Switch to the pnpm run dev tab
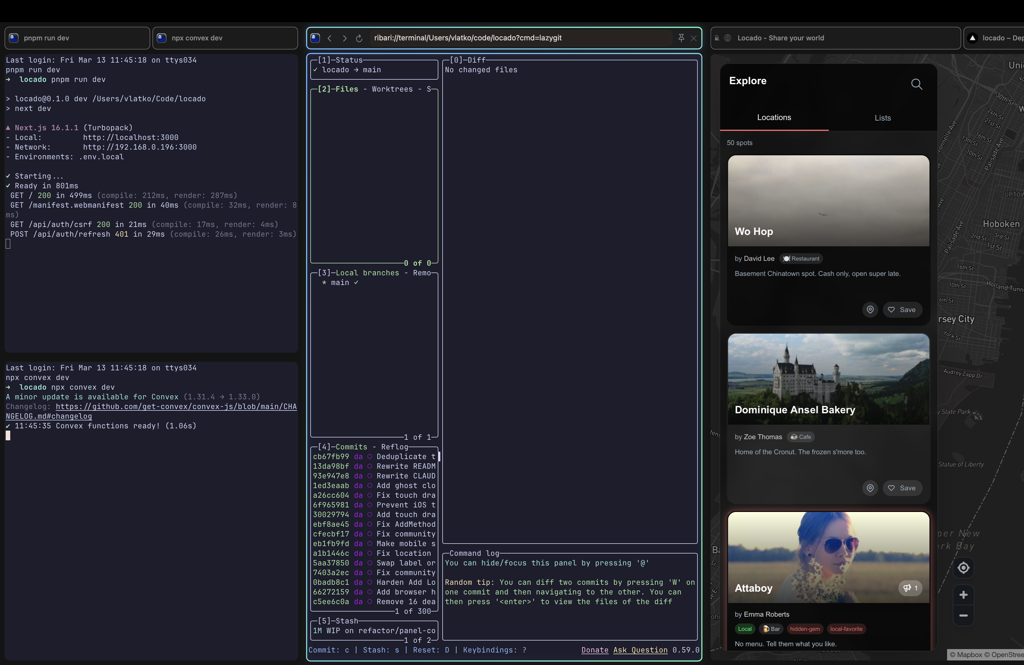This screenshot has height=665, width=1024. [x=77, y=38]
